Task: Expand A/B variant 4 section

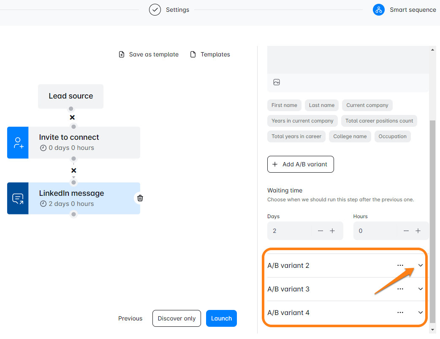Action: (421, 312)
